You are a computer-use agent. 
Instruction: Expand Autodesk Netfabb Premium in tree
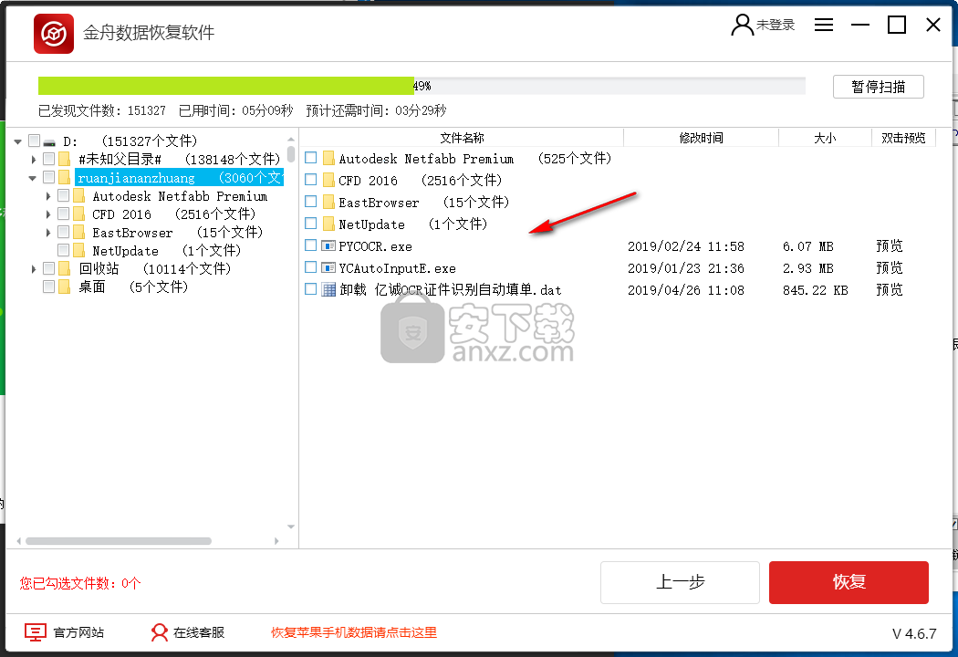[x=48, y=196]
